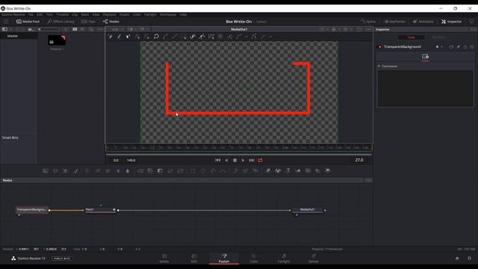Image resolution: width=478 pixels, height=269 pixels.
Task: Click the pin icon in Inspector header
Action: point(458,46)
